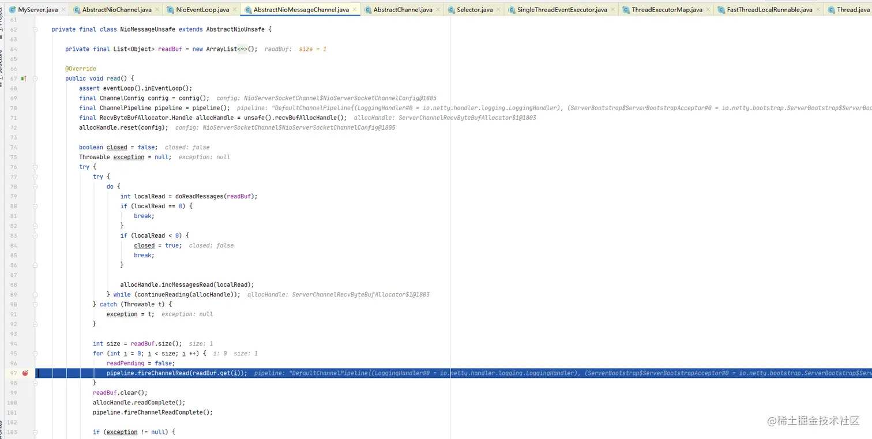Toggle the breakpoint on line 97
The width and height of the screenshot is (872, 439).
(25, 373)
